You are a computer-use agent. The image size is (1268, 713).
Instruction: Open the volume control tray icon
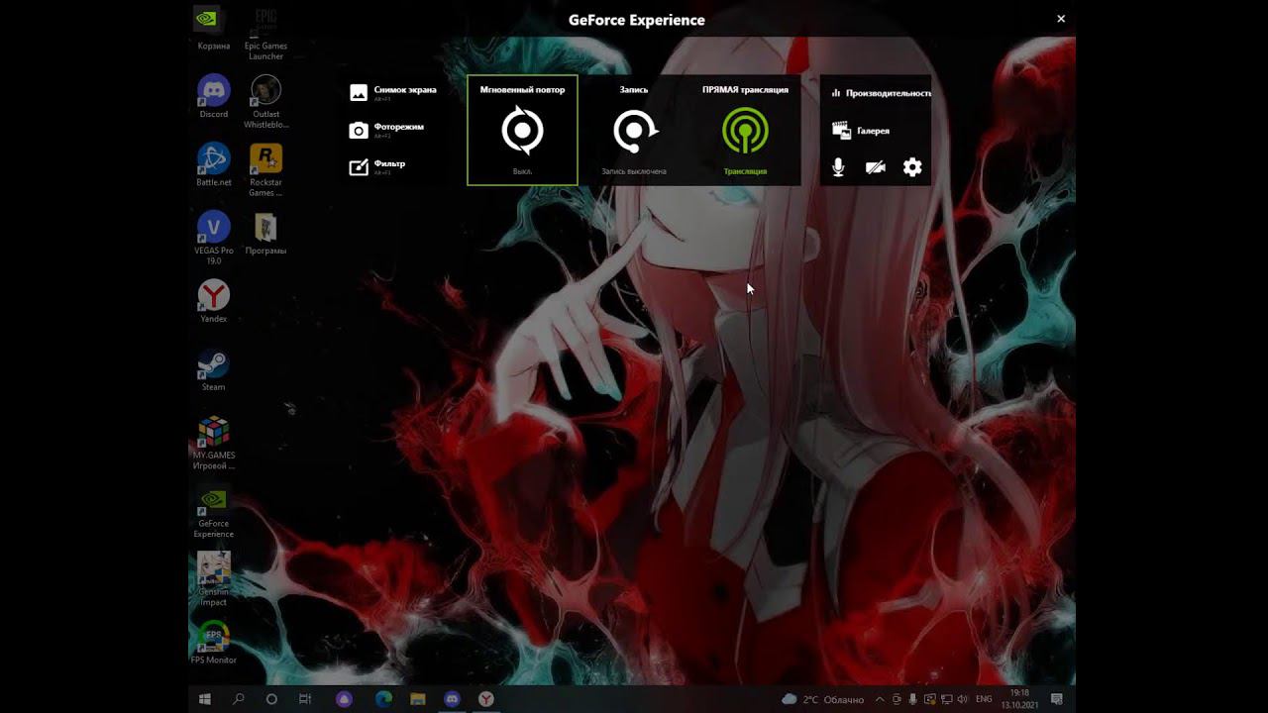pos(962,699)
